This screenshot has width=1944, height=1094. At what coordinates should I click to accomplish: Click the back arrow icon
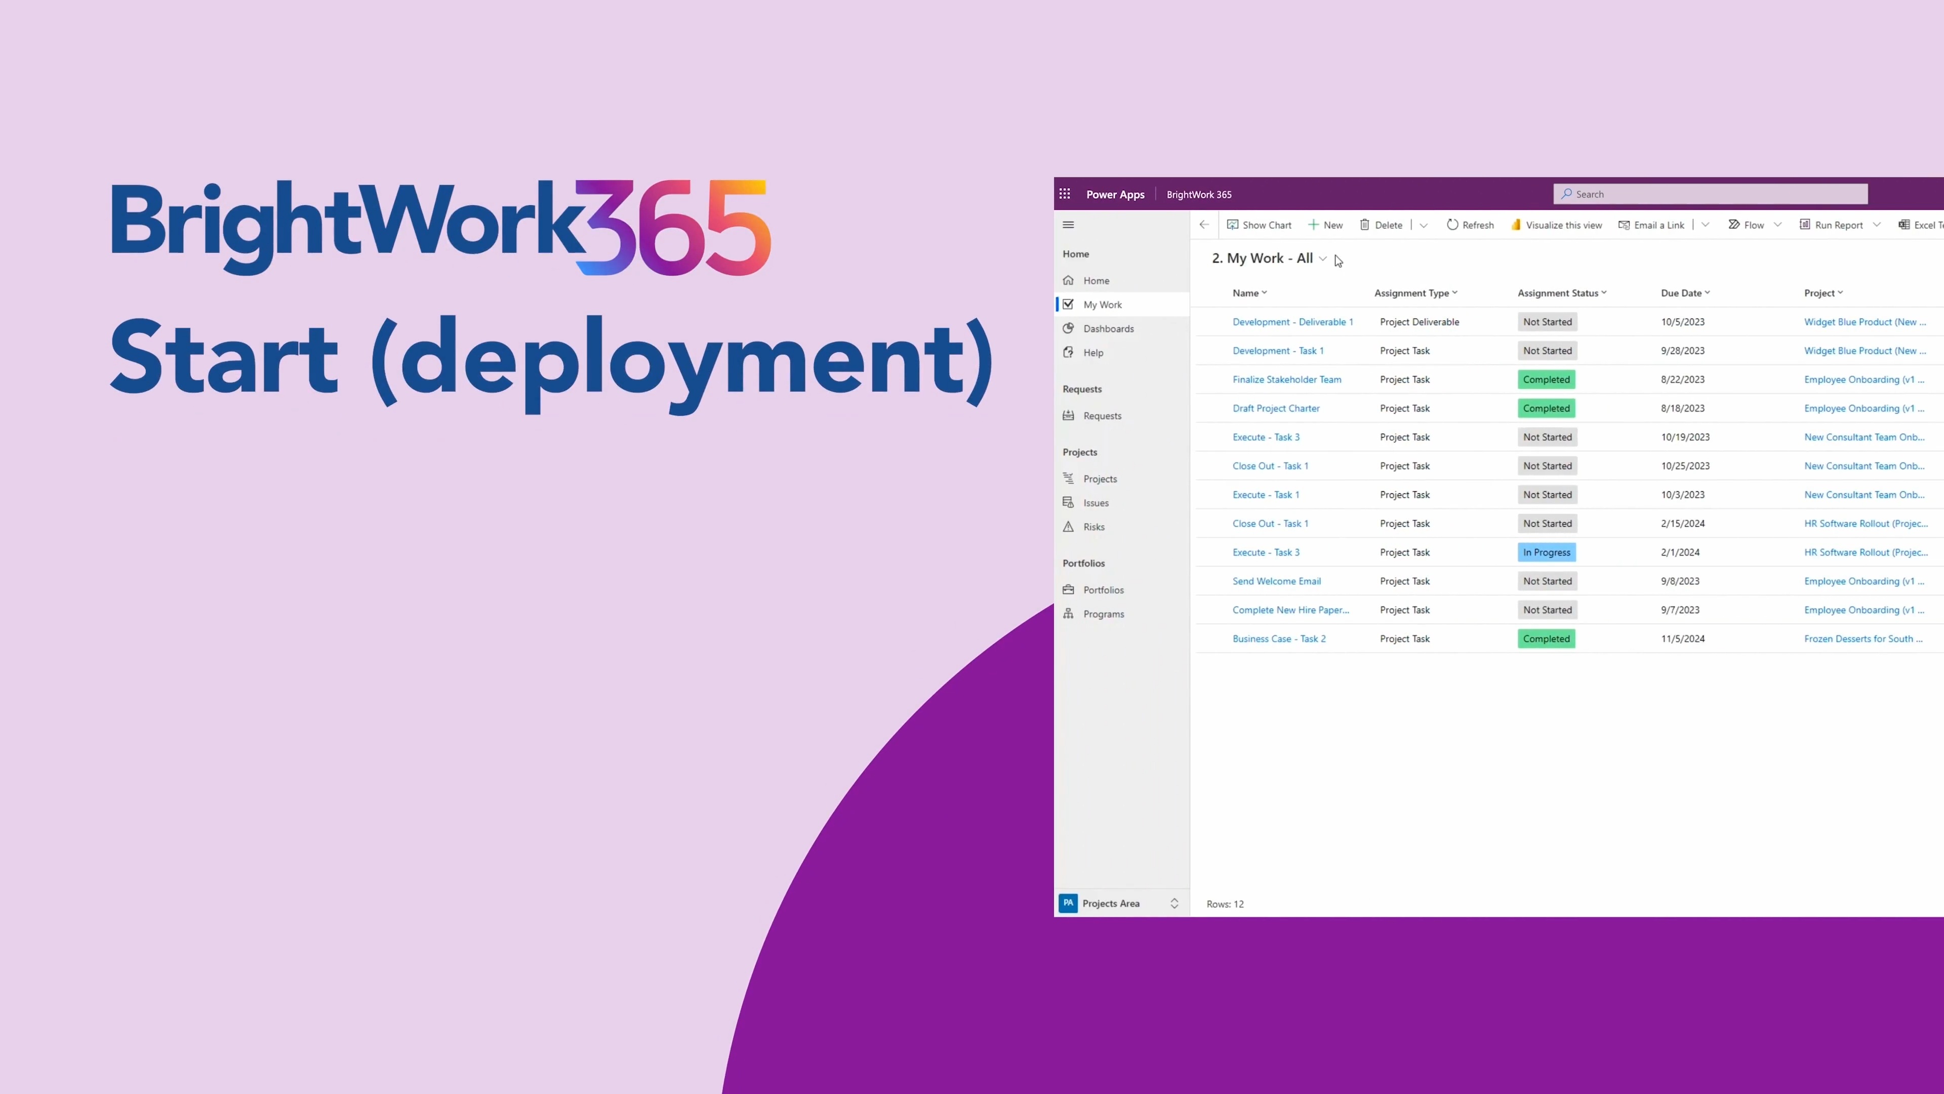point(1204,224)
